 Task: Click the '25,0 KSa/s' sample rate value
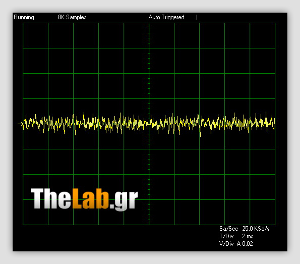pyautogui.click(x=256, y=229)
